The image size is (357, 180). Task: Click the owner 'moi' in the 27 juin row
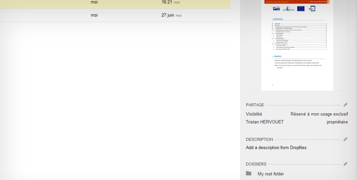[94, 15]
